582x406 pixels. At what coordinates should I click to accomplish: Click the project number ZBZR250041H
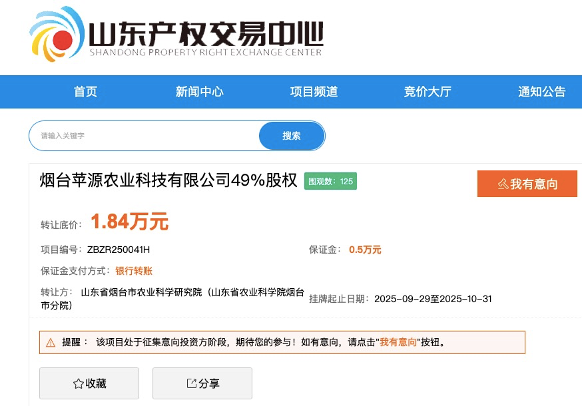tap(120, 250)
